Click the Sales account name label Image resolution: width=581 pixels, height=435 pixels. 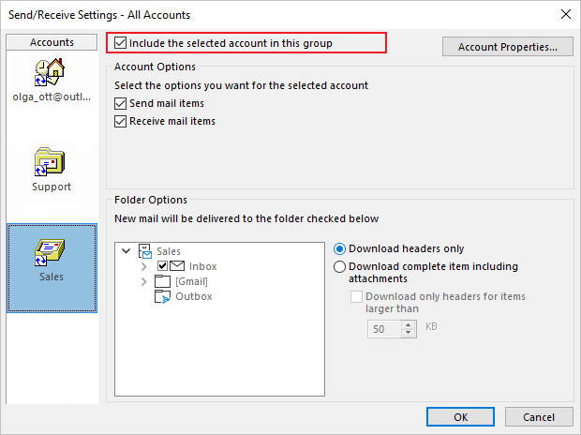click(52, 277)
